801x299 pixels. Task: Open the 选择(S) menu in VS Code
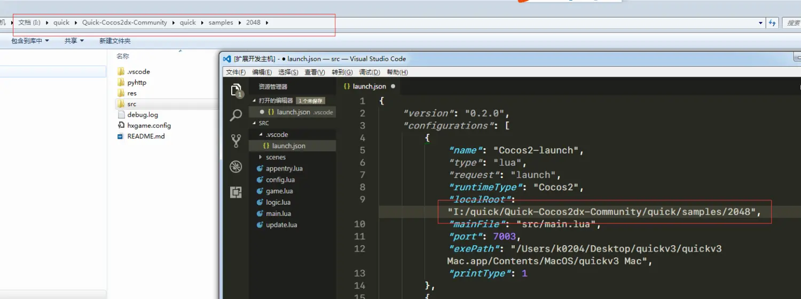click(x=288, y=72)
